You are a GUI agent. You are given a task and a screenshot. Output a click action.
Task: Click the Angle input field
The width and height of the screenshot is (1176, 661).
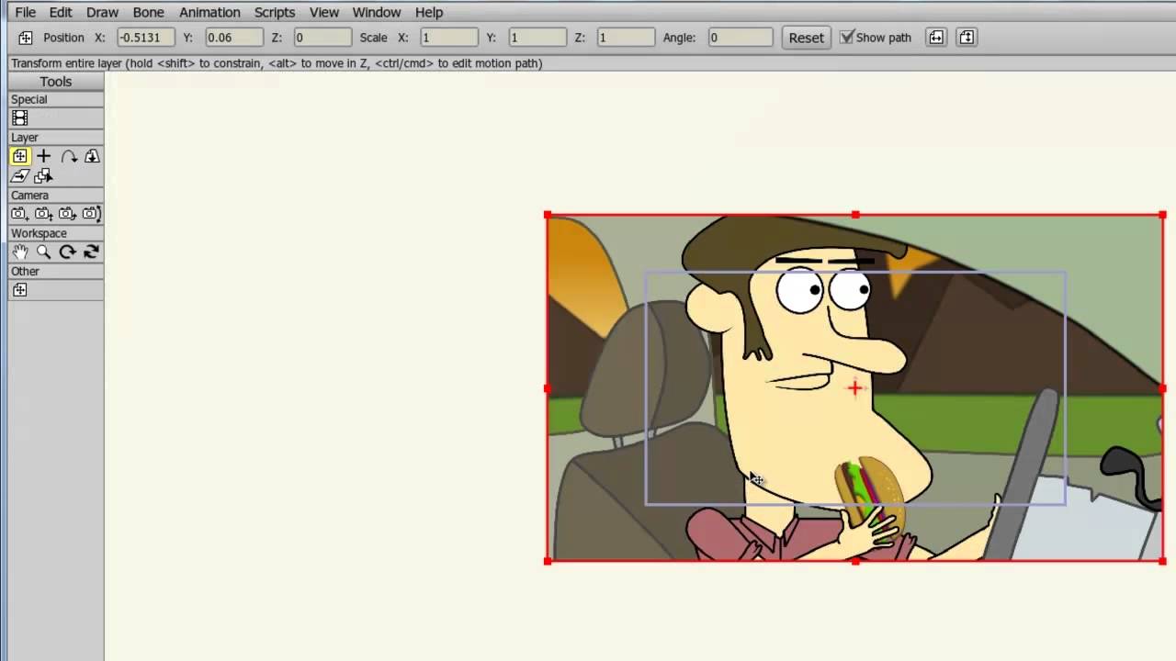pyautogui.click(x=741, y=38)
